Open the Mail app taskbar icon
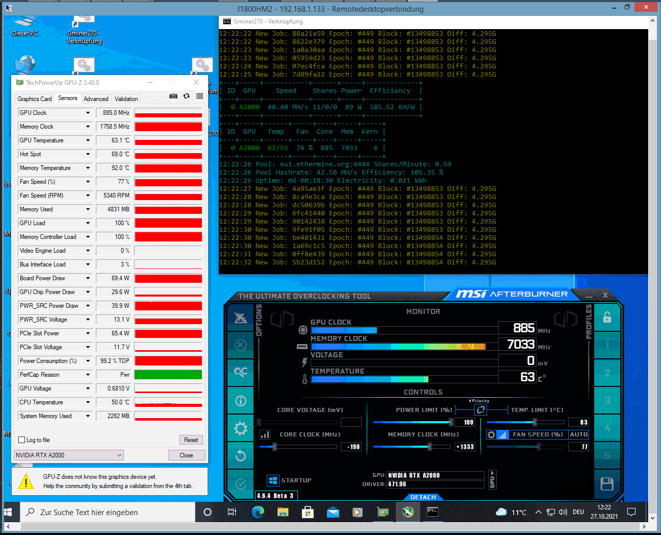 point(333,512)
